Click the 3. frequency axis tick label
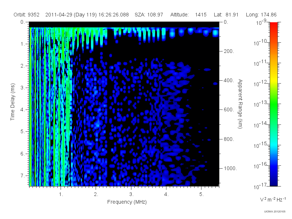Image resolution: width=292 pixels, height=219 pixels. pos(131,195)
